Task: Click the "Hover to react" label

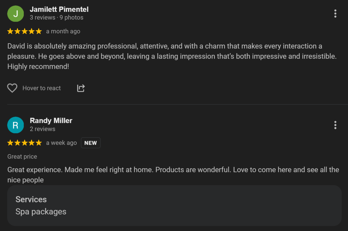Action: (x=42, y=88)
